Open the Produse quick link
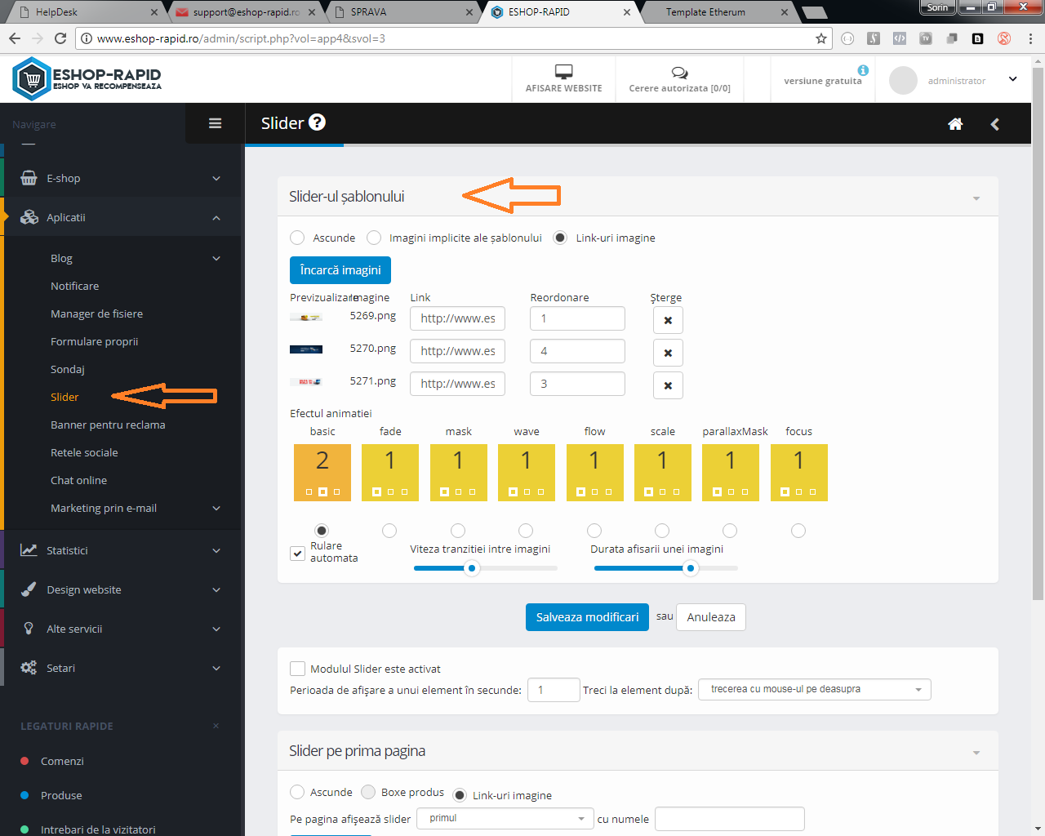Screen dimensions: 1045x836 (61, 795)
